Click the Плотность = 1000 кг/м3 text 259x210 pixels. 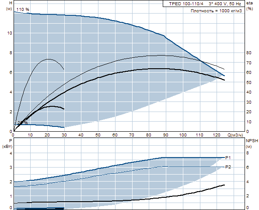[216, 11]
